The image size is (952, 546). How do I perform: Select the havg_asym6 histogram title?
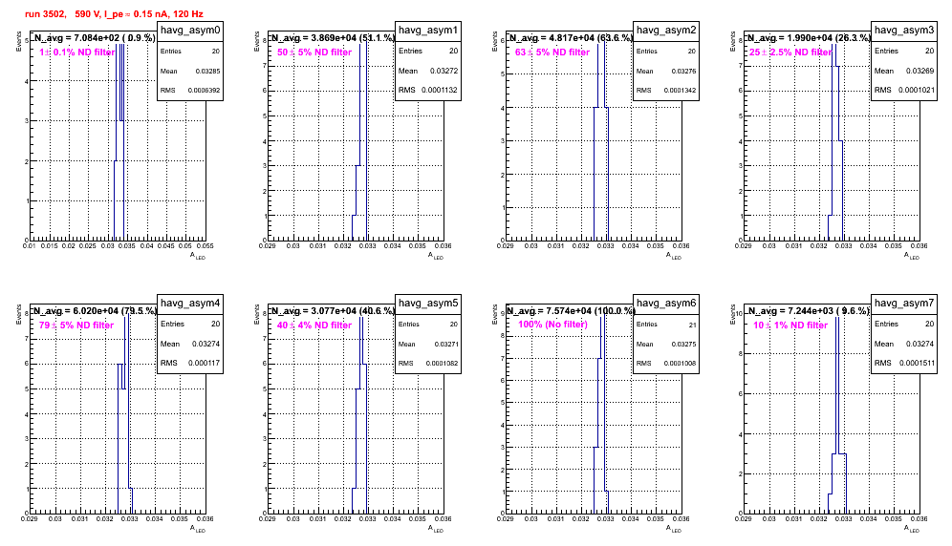(666, 304)
